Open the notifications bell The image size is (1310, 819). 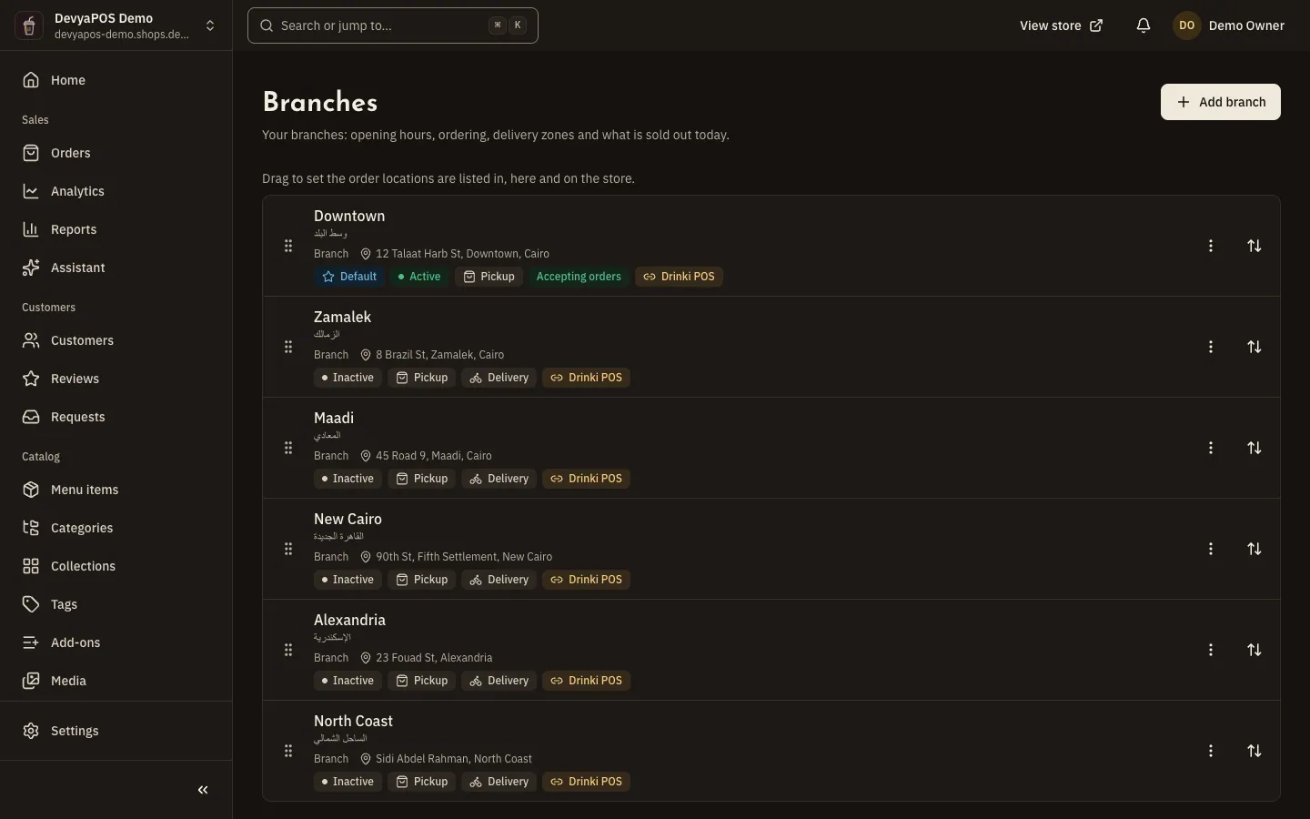pos(1144,25)
